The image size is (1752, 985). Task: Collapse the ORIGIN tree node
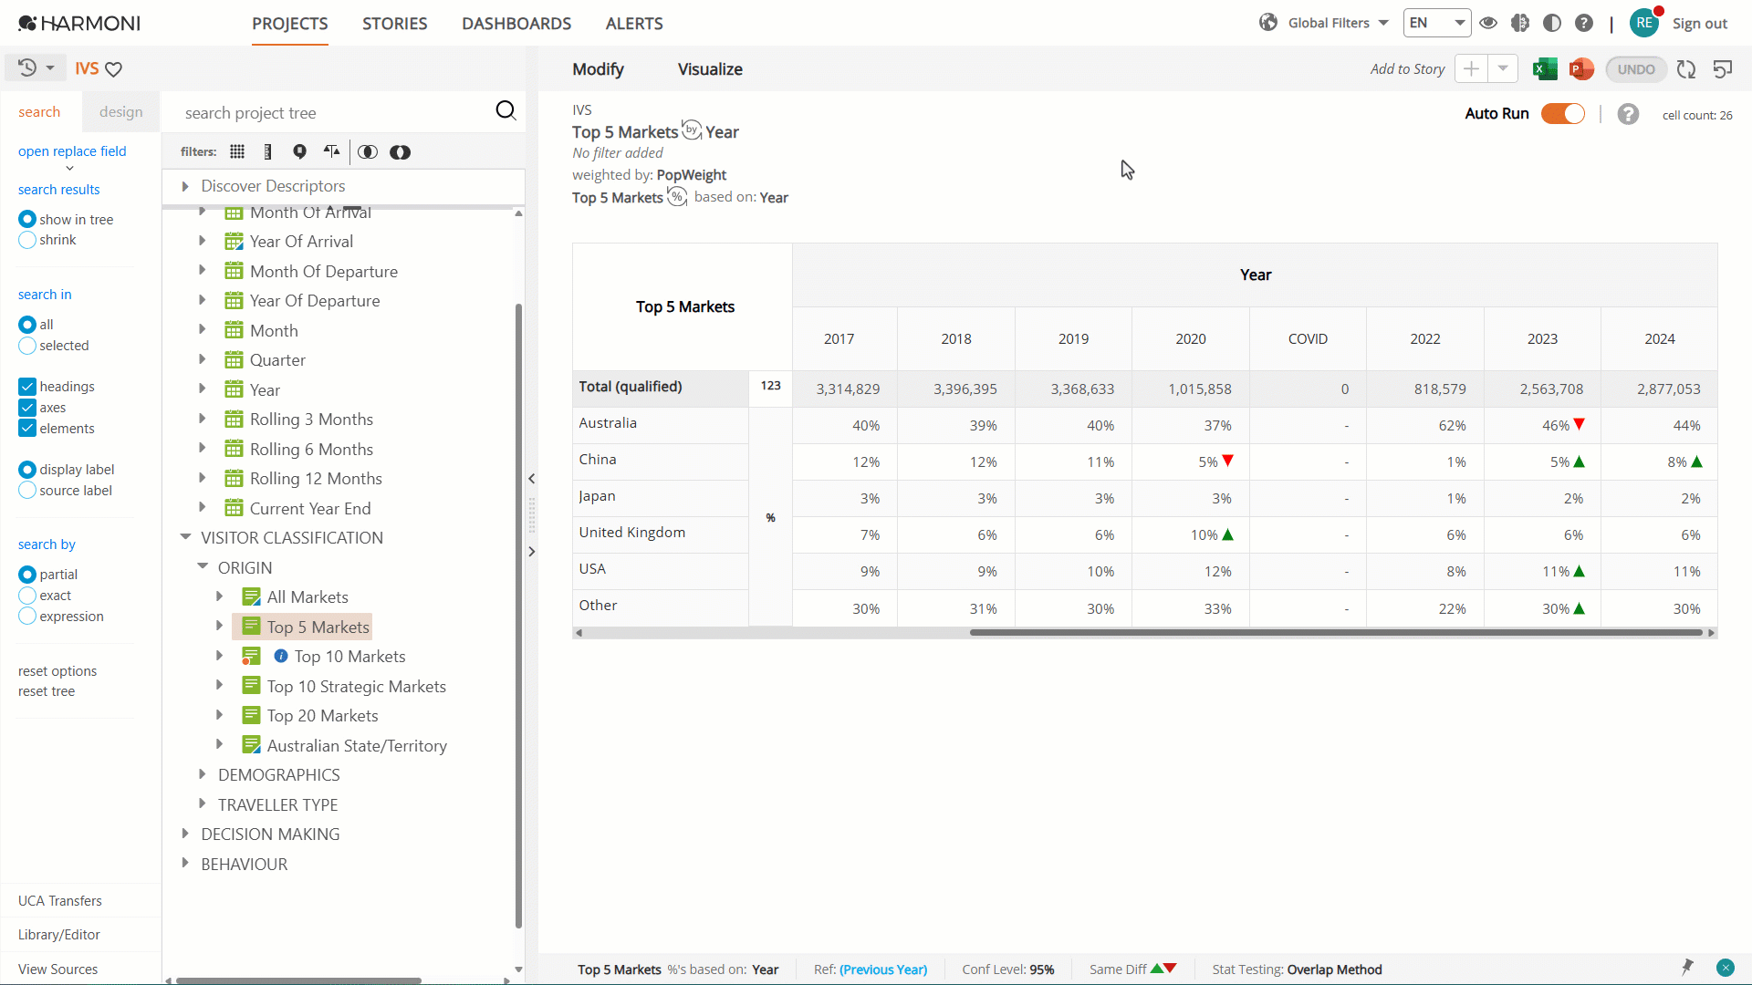(203, 567)
